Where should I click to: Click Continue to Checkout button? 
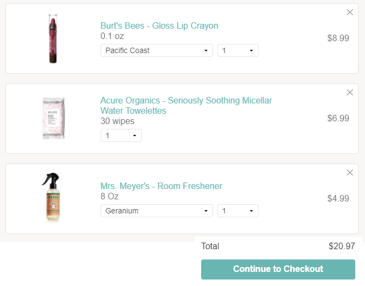(278, 269)
